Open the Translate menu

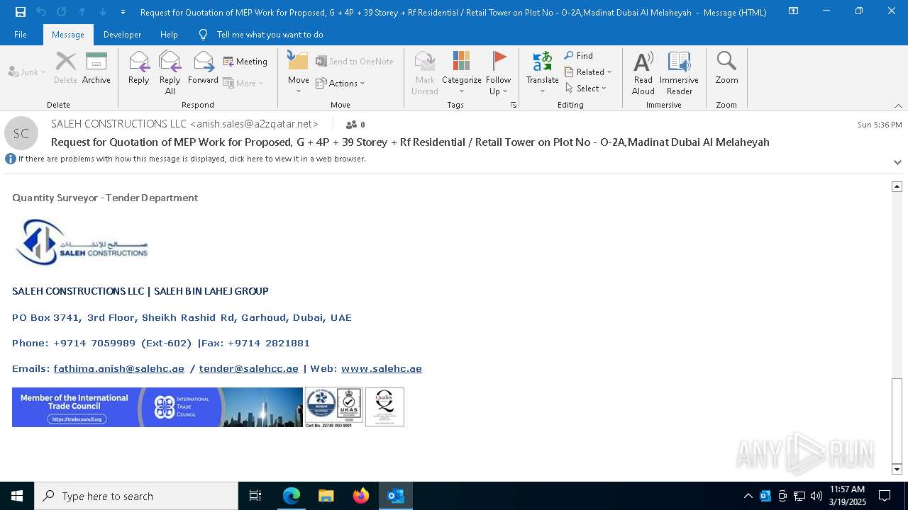point(543,72)
